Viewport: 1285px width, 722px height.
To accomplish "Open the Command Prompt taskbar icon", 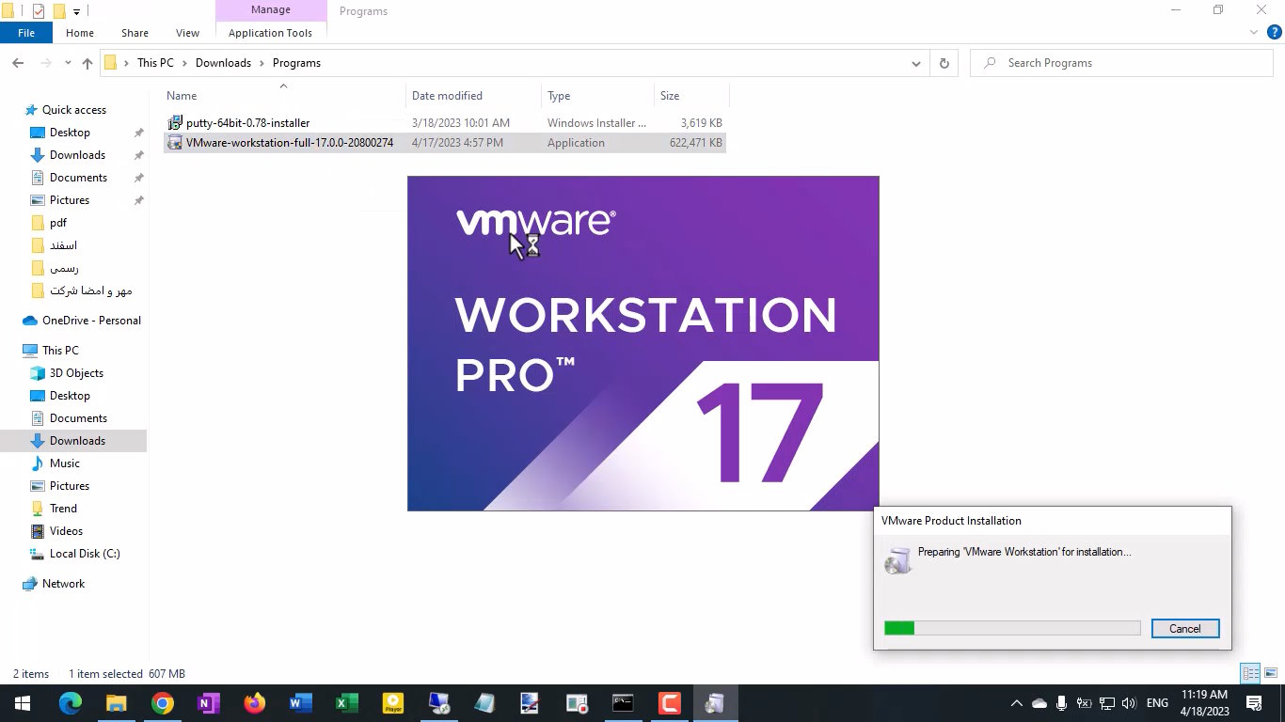I will (x=623, y=703).
